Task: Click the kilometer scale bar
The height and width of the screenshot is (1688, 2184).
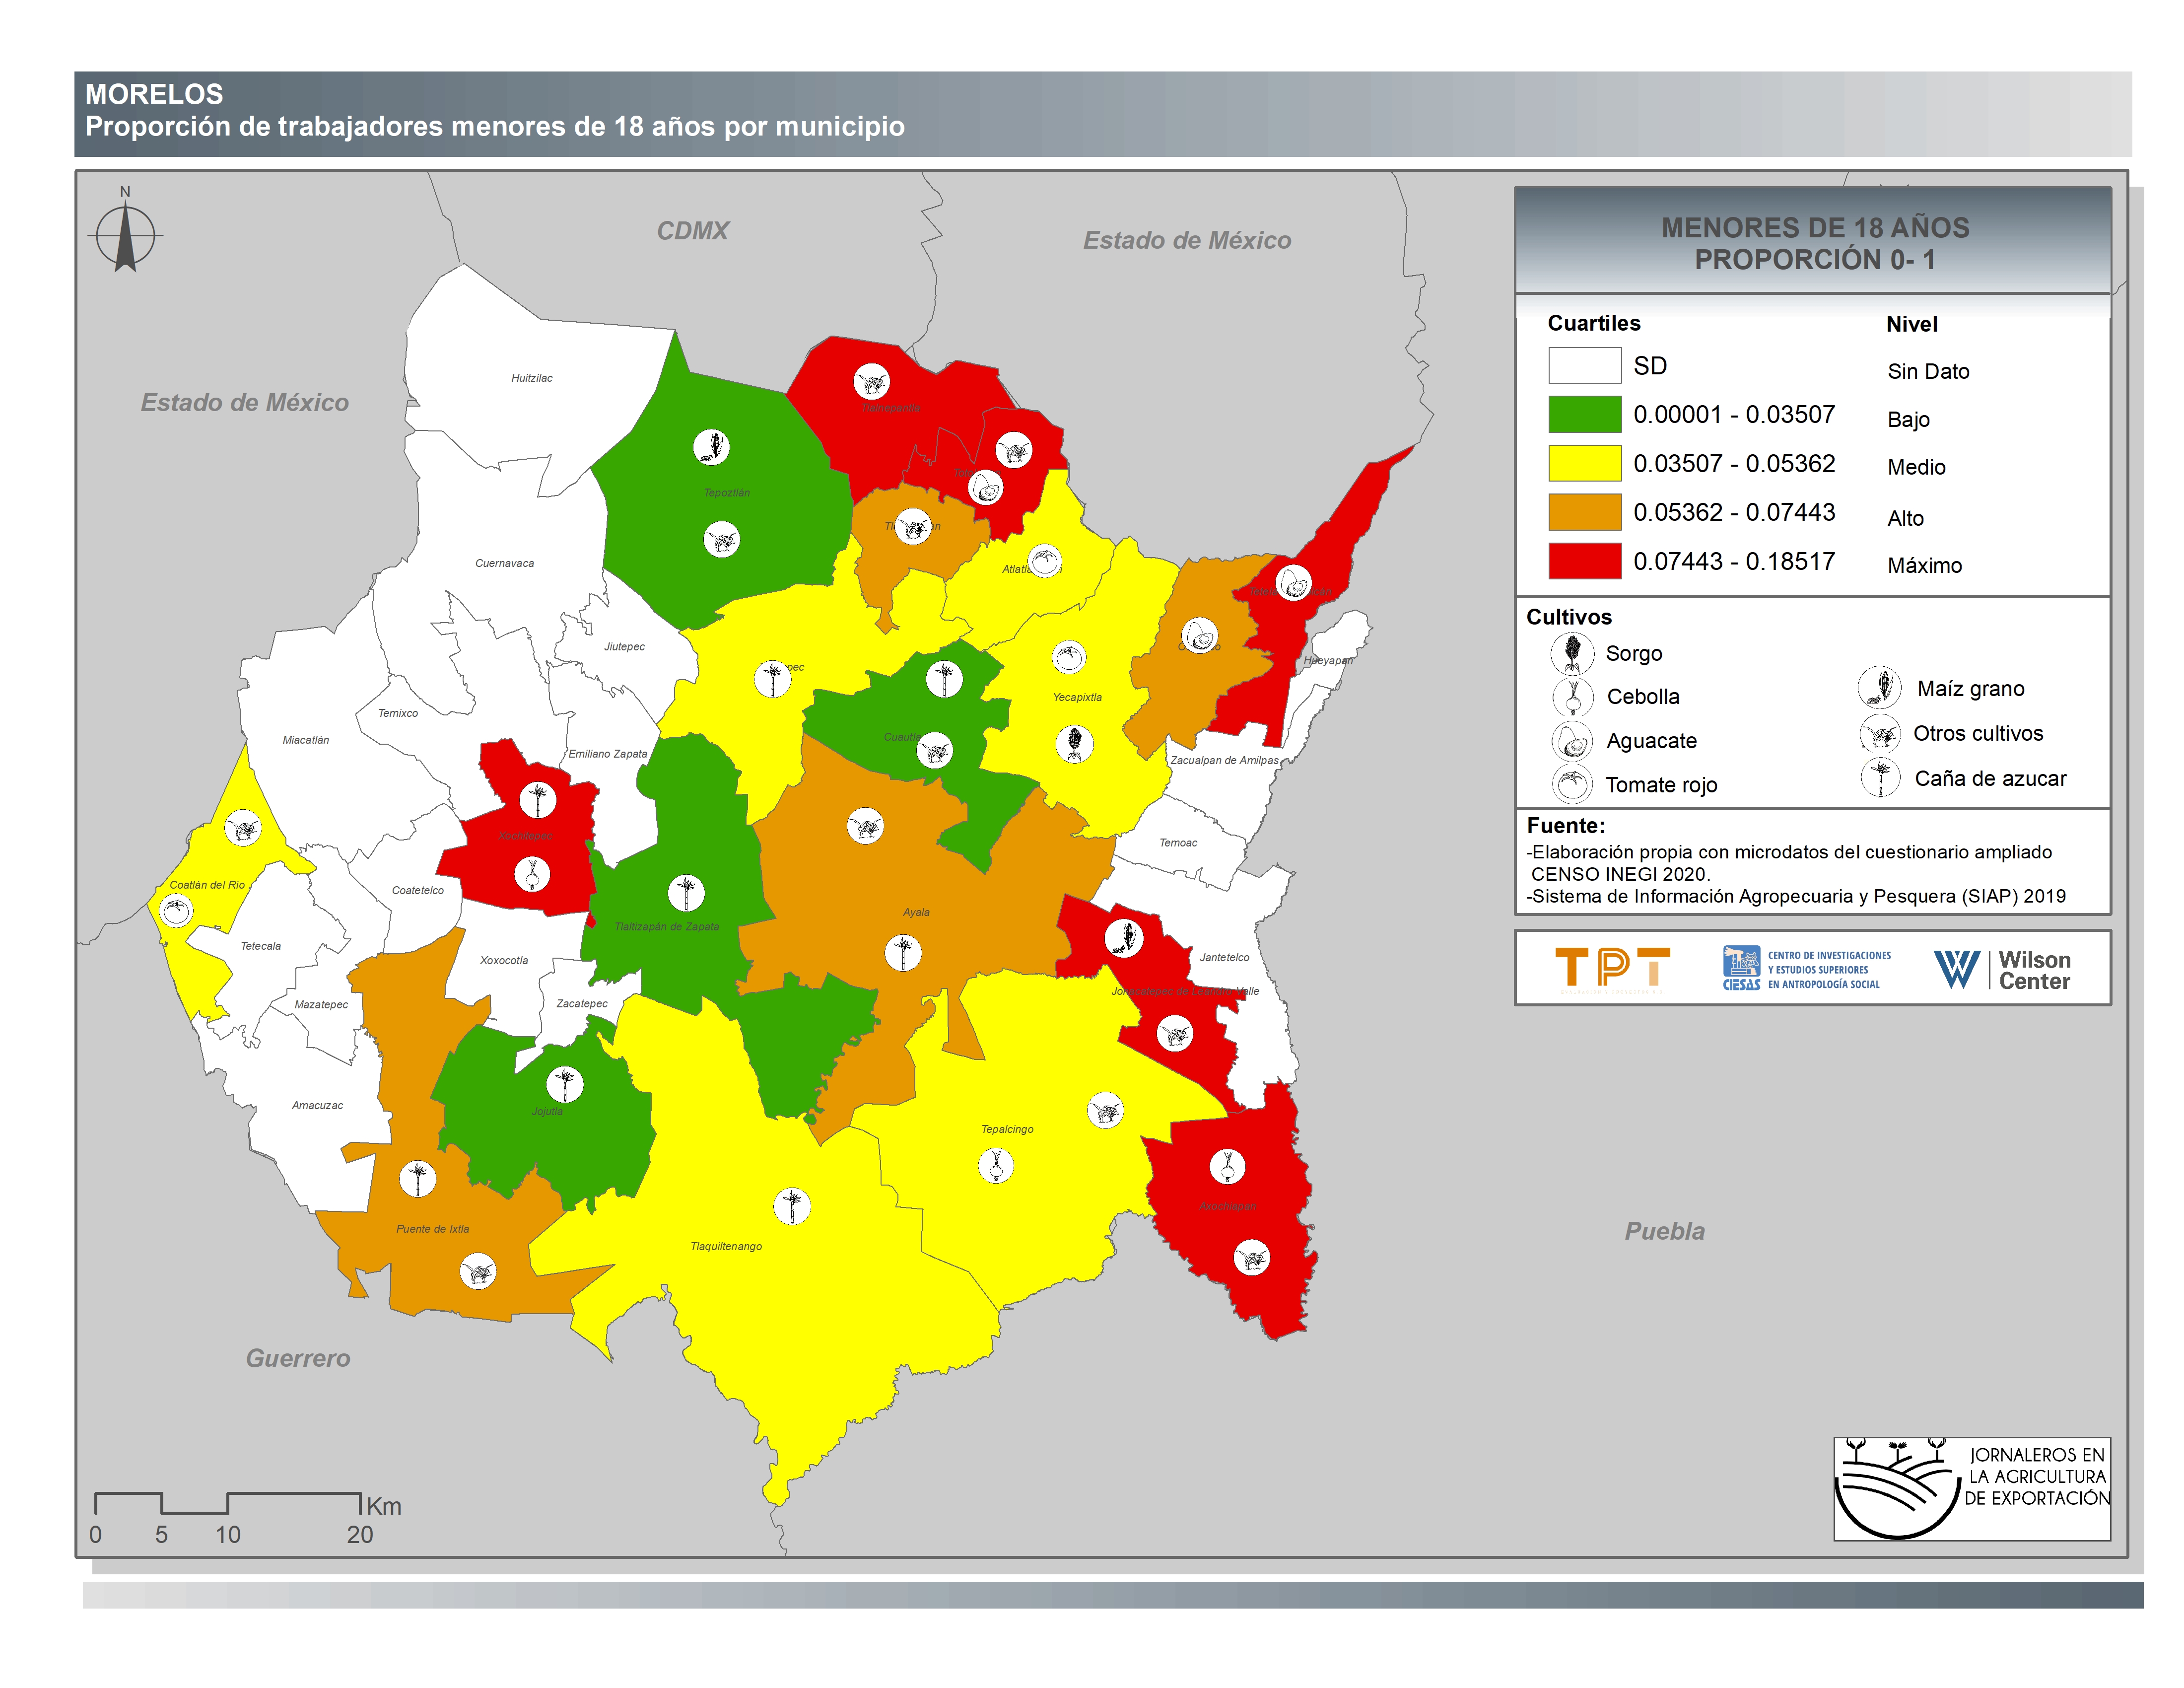Action: [x=227, y=1503]
